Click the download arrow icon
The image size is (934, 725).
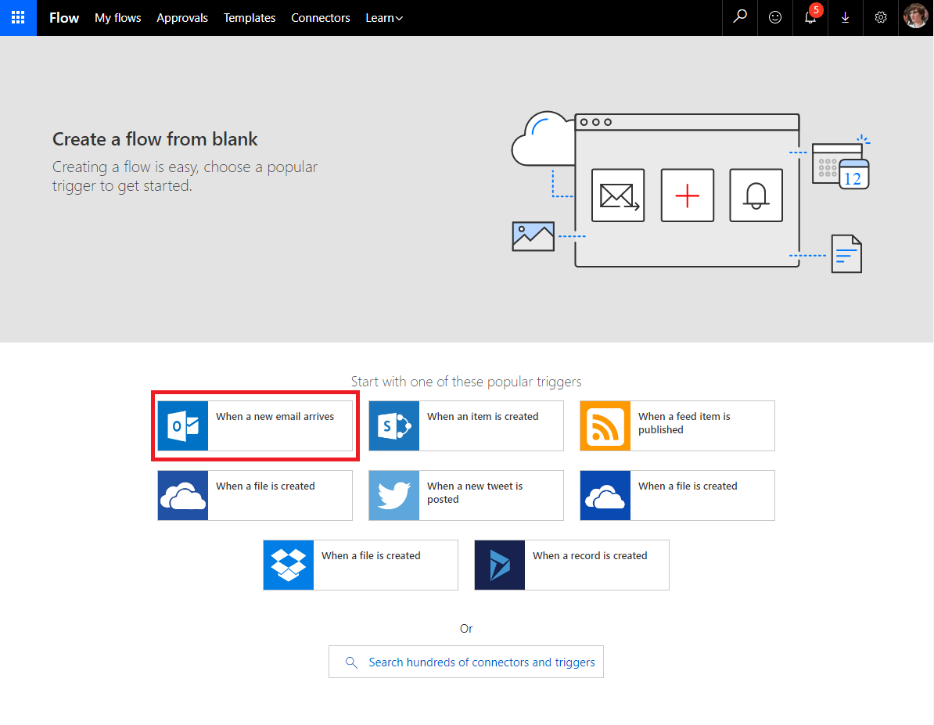coord(845,17)
